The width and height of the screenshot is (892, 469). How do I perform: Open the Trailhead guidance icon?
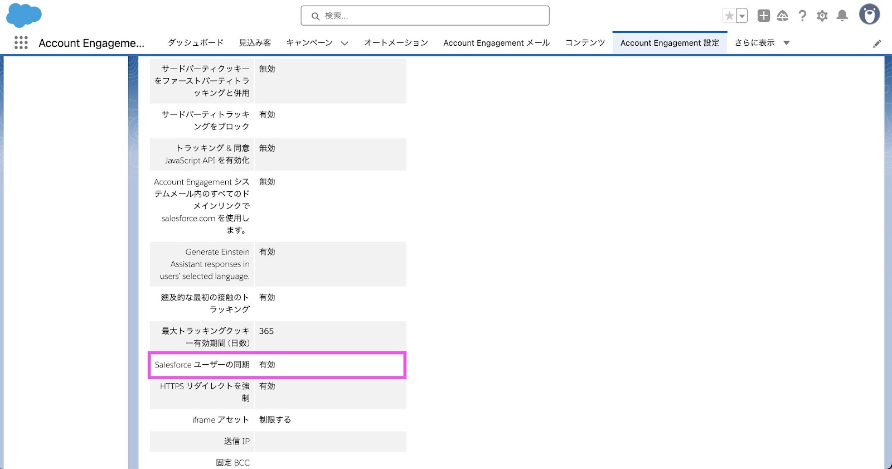click(x=783, y=16)
